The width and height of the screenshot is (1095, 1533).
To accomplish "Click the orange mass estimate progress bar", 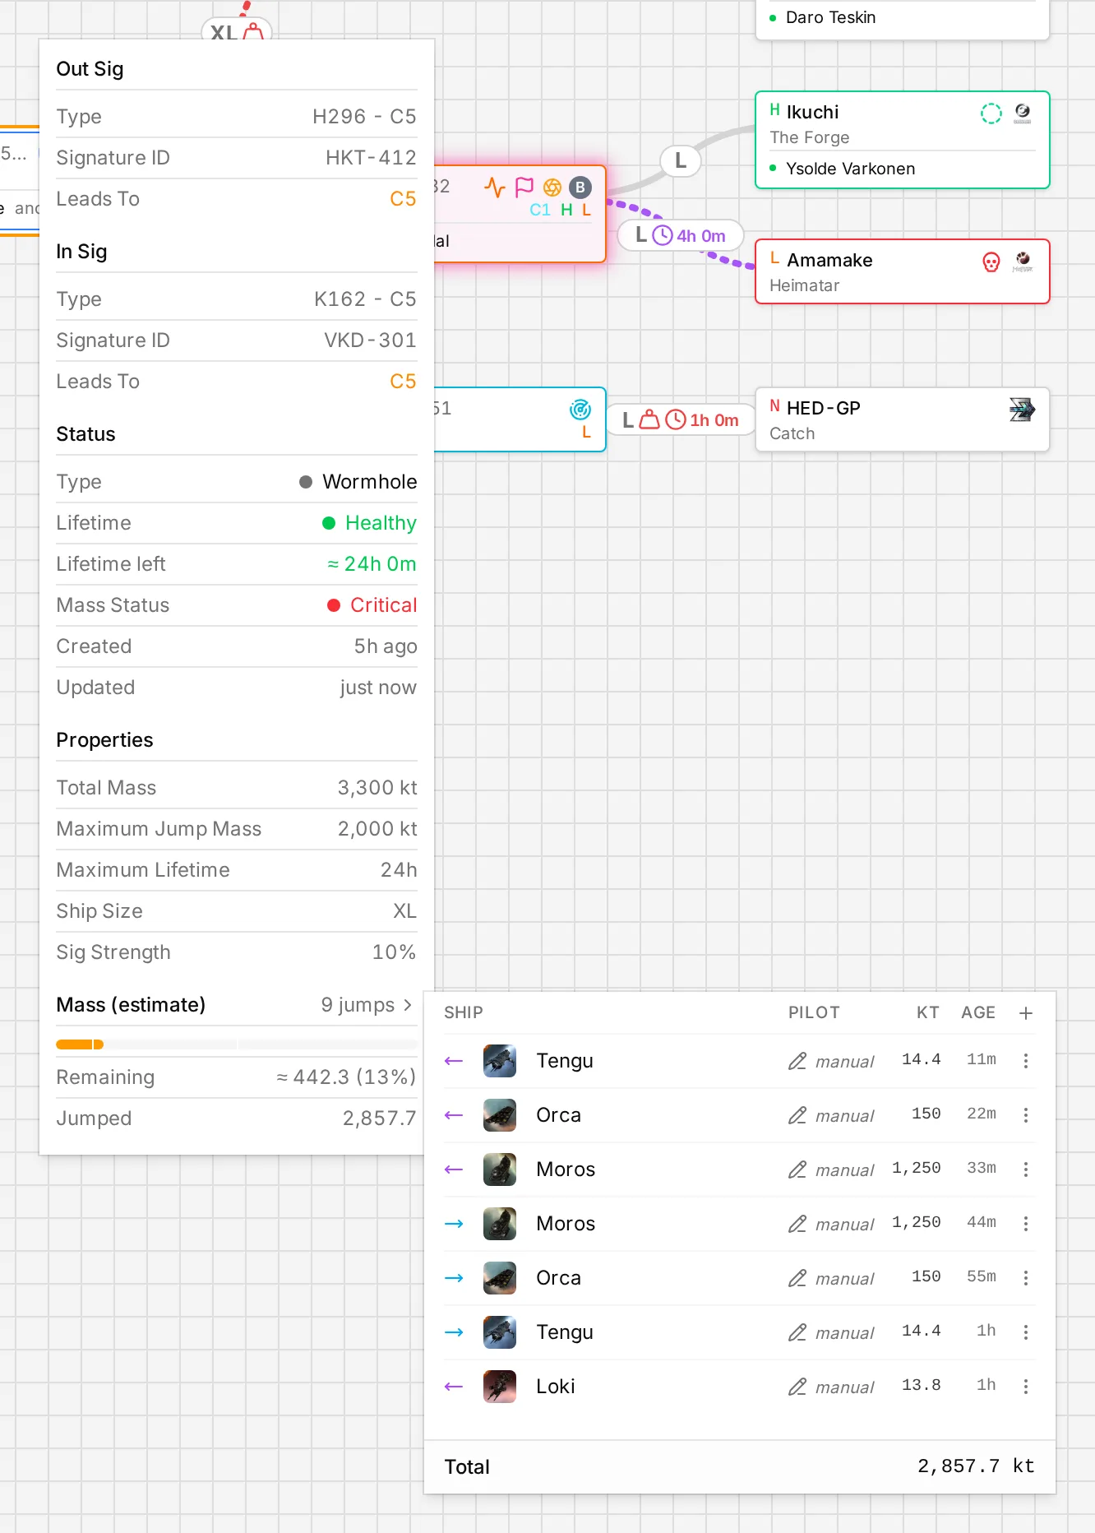I will (80, 1044).
